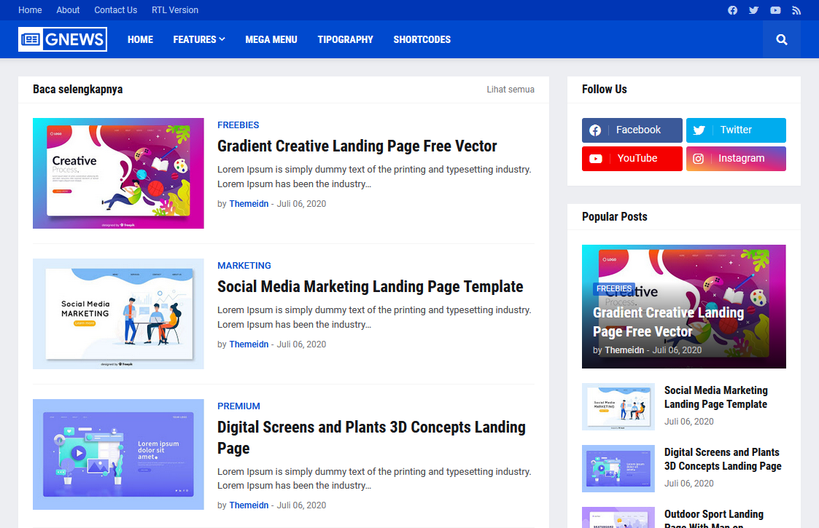The height and width of the screenshot is (528, 819).
Task: Open the top bar Home link
Action: coord(30,10)
